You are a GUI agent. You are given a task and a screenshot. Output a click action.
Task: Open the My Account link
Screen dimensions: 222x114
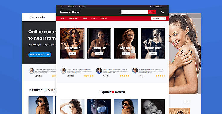[158, 7]
